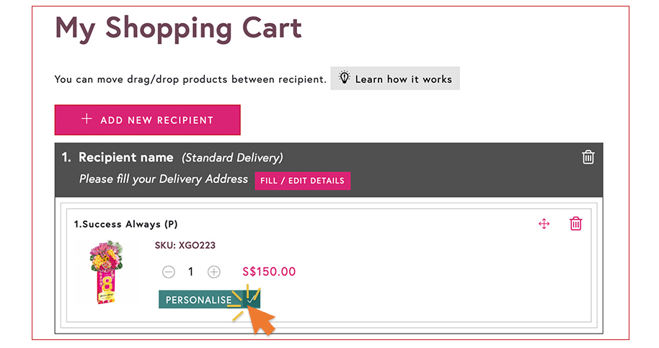Open the Success Always flower stand thumbnail
659x348 pixels.
tap(106, 272)
